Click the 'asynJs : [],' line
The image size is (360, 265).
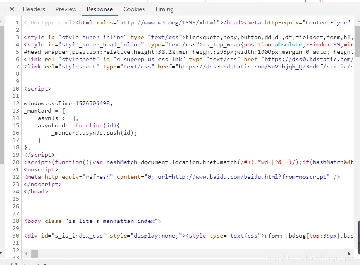tap(58, 118)
